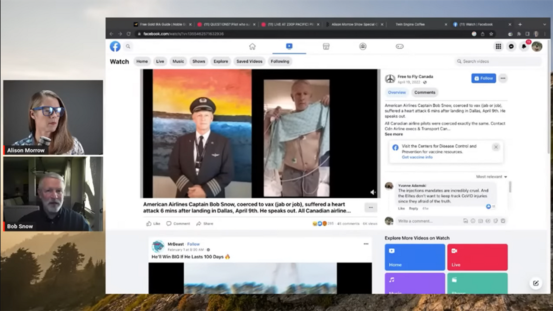553x311 pixels.
Task: Open the Gaming icon in navigation
Action: [x=400, y=47]
